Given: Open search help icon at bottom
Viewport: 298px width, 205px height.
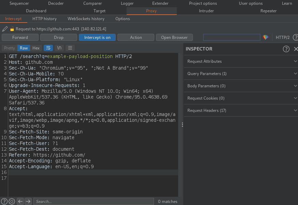Looking at the screenshot, I should click(x=4, y=201).
